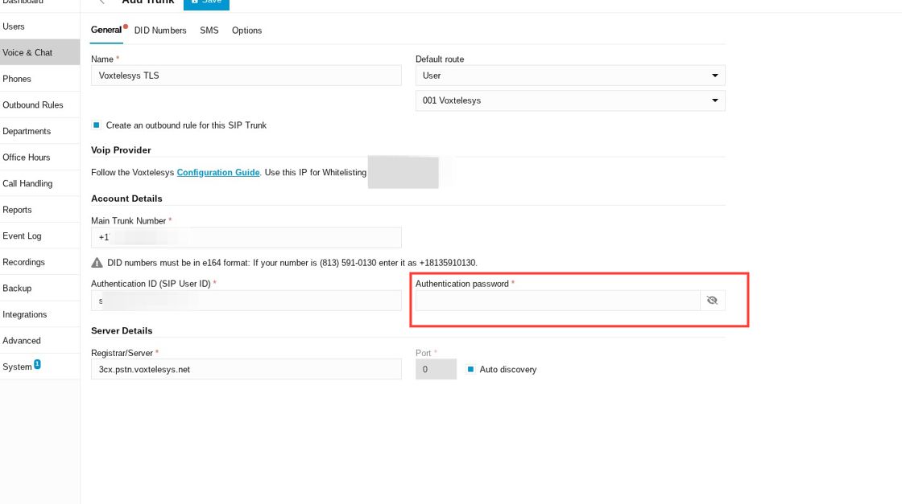Go to Users in sidebar
Image resolution: width=902 pixels, height=504 pixels.
pos(39,27)
